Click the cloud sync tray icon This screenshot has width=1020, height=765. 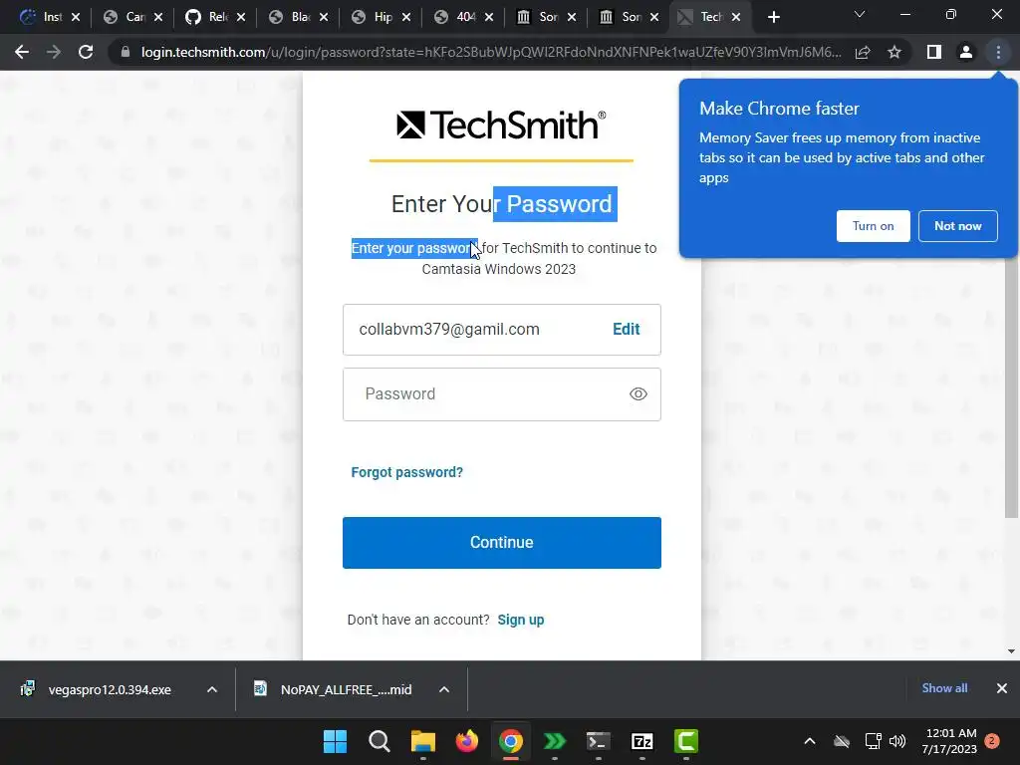(842, 741)
